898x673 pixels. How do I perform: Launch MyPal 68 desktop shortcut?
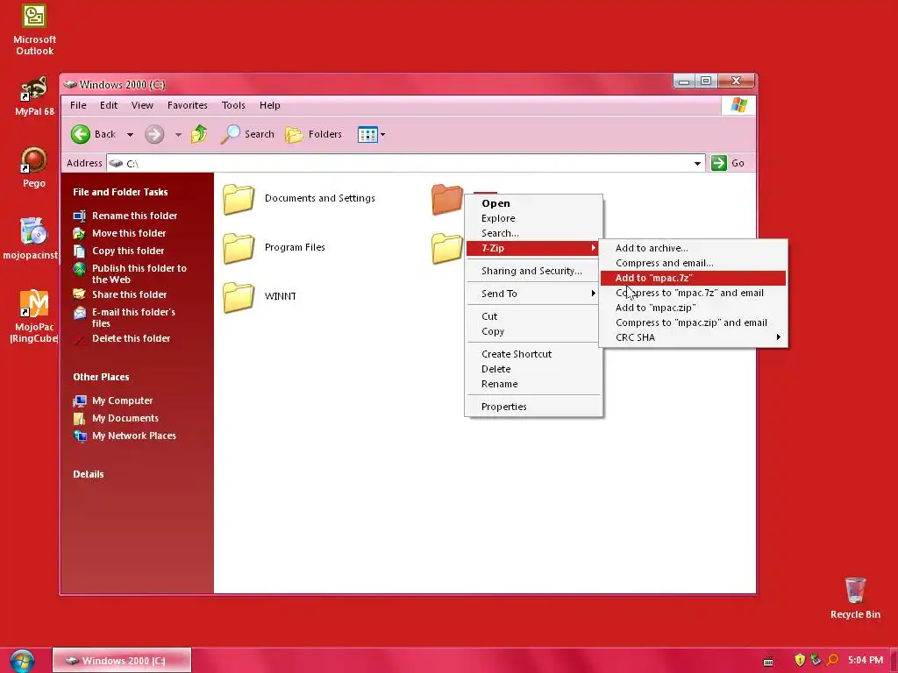tap(34, 96)
